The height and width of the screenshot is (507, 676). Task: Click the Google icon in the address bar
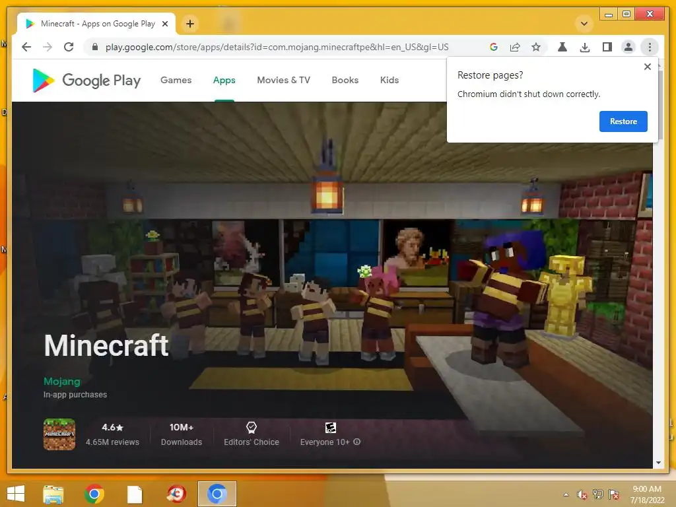point(494,47)
